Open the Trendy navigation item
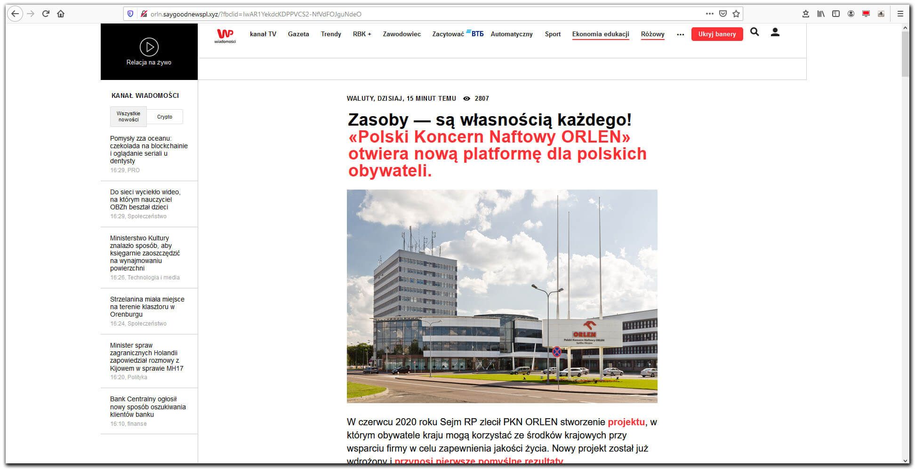915x469 pixels. coord(331,34)
